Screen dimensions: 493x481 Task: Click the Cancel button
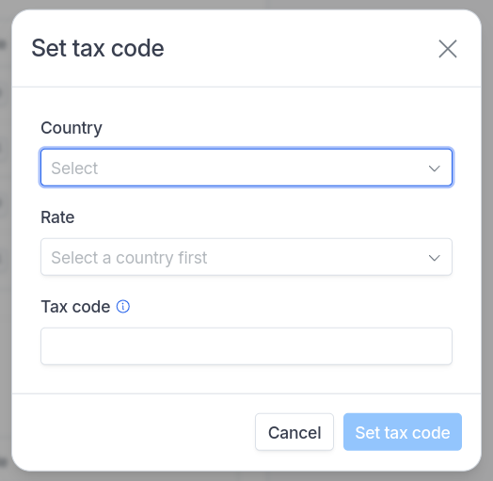click(x=294, y=432)
